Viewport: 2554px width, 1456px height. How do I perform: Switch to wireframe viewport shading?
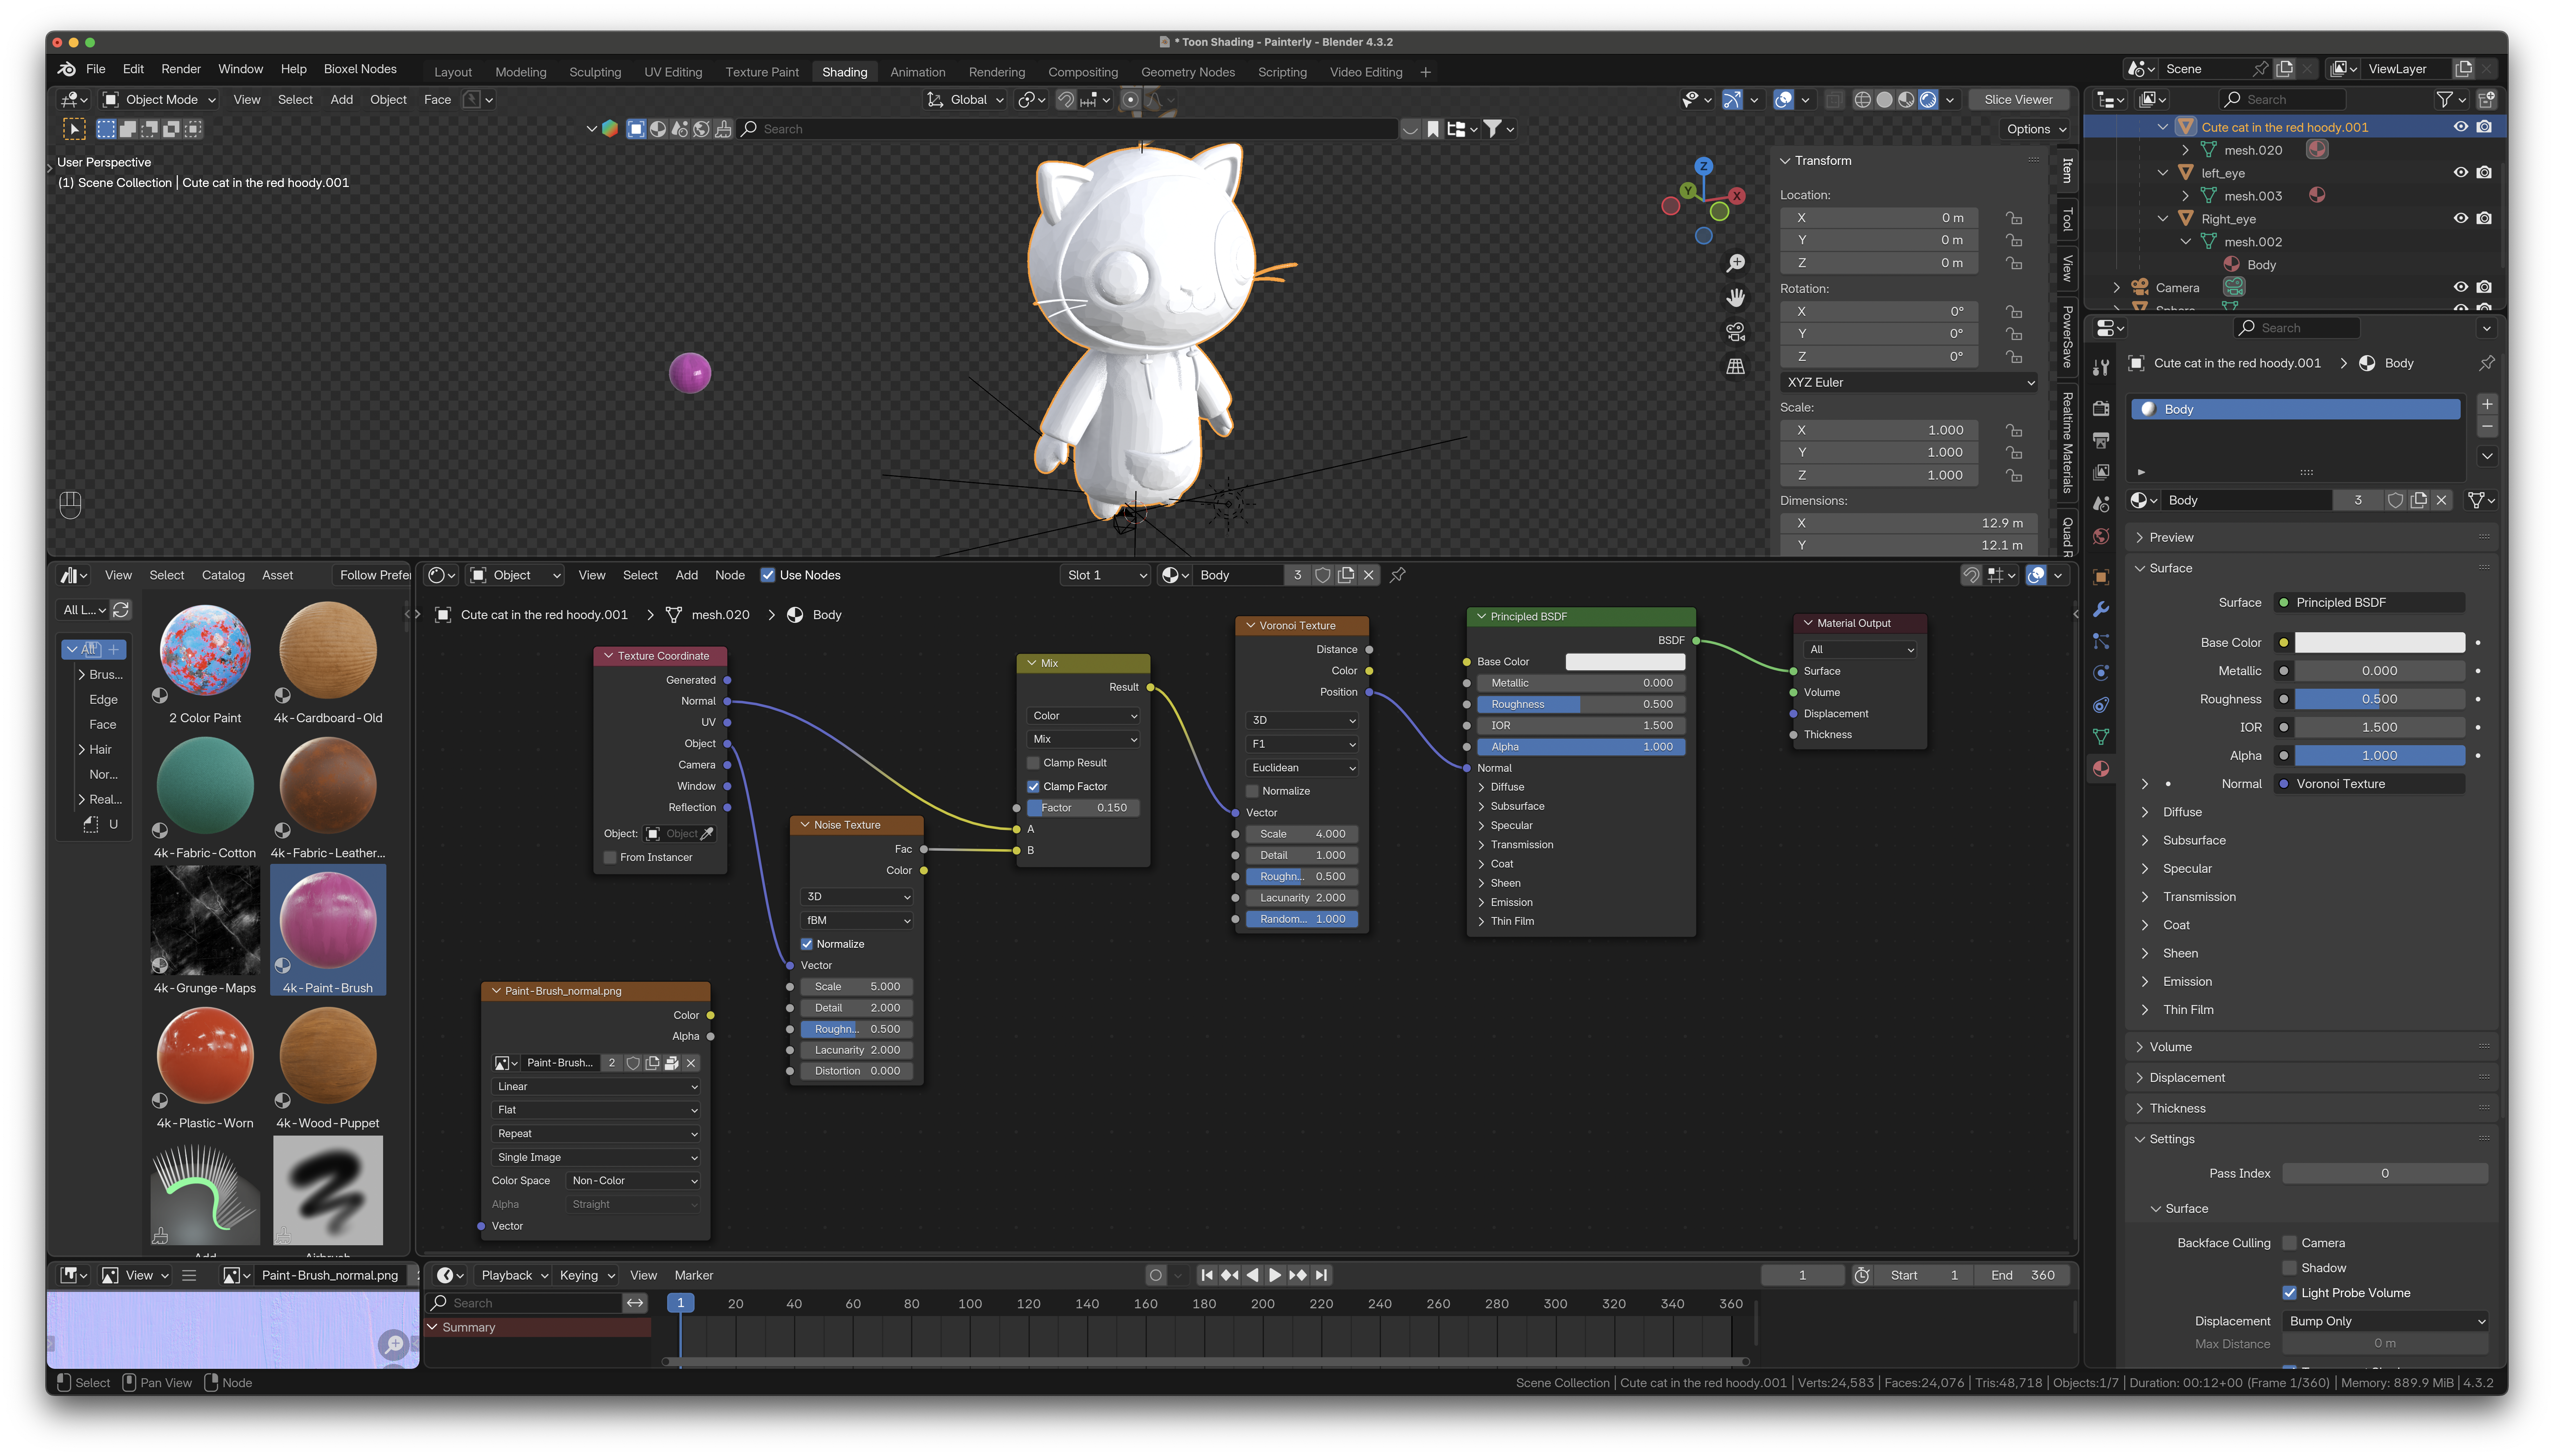click(x=1862, y=100)
